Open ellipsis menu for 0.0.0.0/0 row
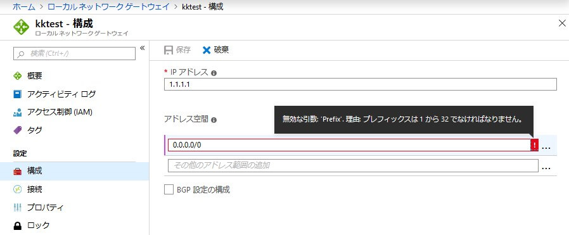The height and width of the screenshot is (235, 569). [x=546, y=148]
